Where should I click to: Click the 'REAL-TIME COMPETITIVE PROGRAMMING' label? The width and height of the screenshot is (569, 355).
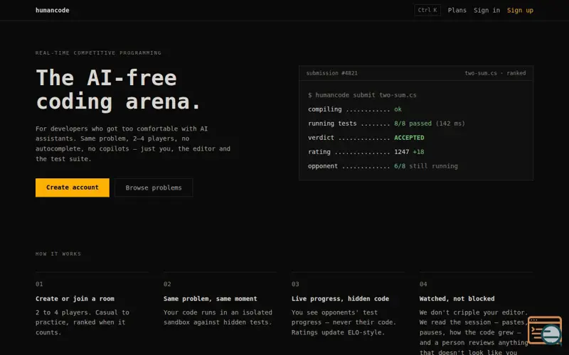[98, 53]
